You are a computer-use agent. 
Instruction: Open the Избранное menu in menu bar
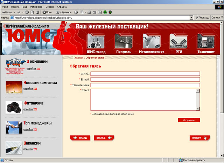pos(36,7)
